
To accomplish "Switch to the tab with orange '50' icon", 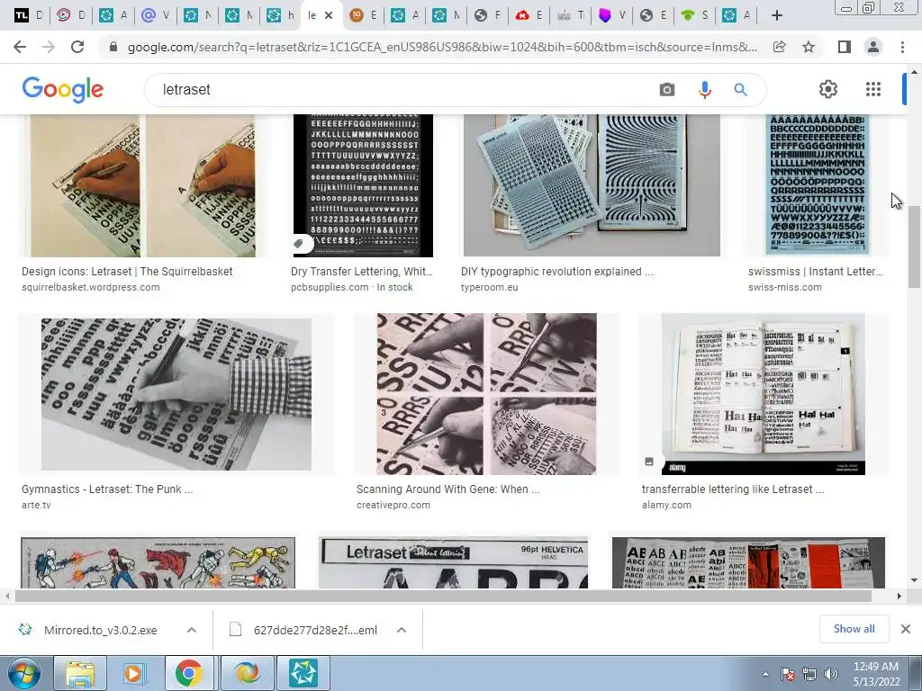I will tap(363, 16).
